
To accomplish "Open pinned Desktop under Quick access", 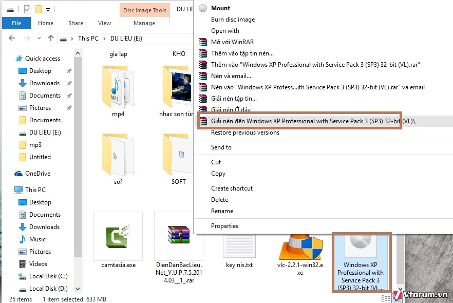I will pos(40,71).
